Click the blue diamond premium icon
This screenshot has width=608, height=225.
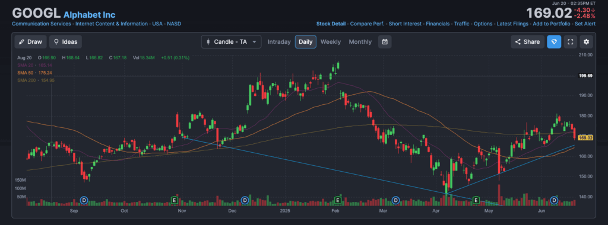pyautogui.click(x=554, y=42)
